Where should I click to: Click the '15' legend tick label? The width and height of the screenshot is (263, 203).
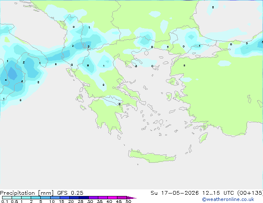(61, 201)
